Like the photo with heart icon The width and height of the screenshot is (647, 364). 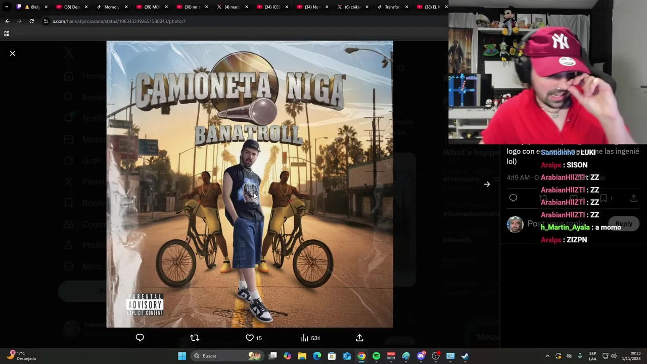tap(250, 338)
